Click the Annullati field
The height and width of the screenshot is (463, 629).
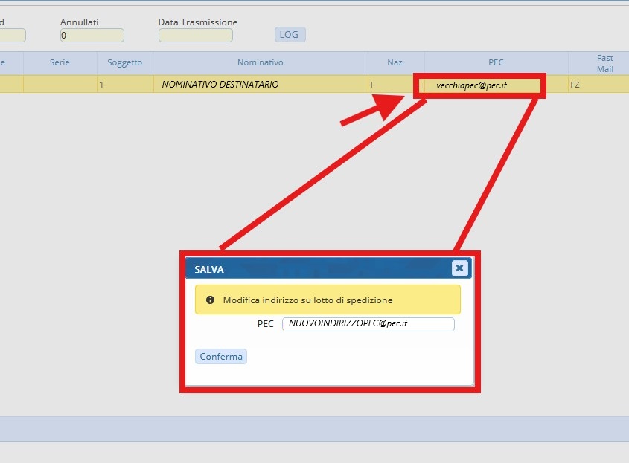point(92,35)
